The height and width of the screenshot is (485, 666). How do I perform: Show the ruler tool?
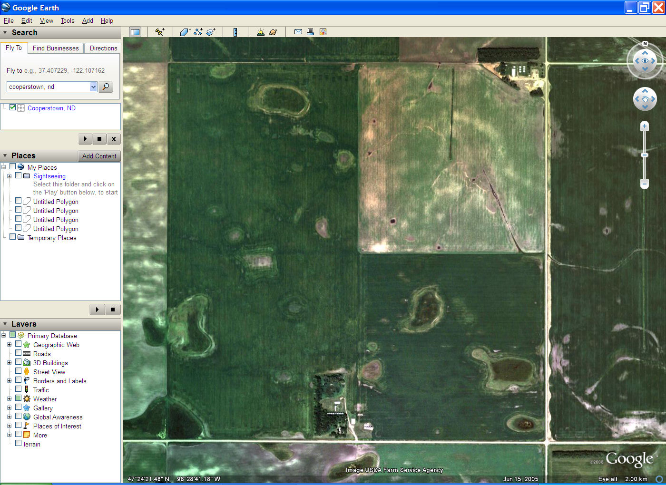click(235, 32)
